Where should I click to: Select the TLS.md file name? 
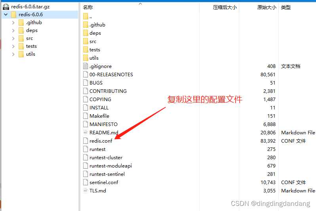point(98,191)
